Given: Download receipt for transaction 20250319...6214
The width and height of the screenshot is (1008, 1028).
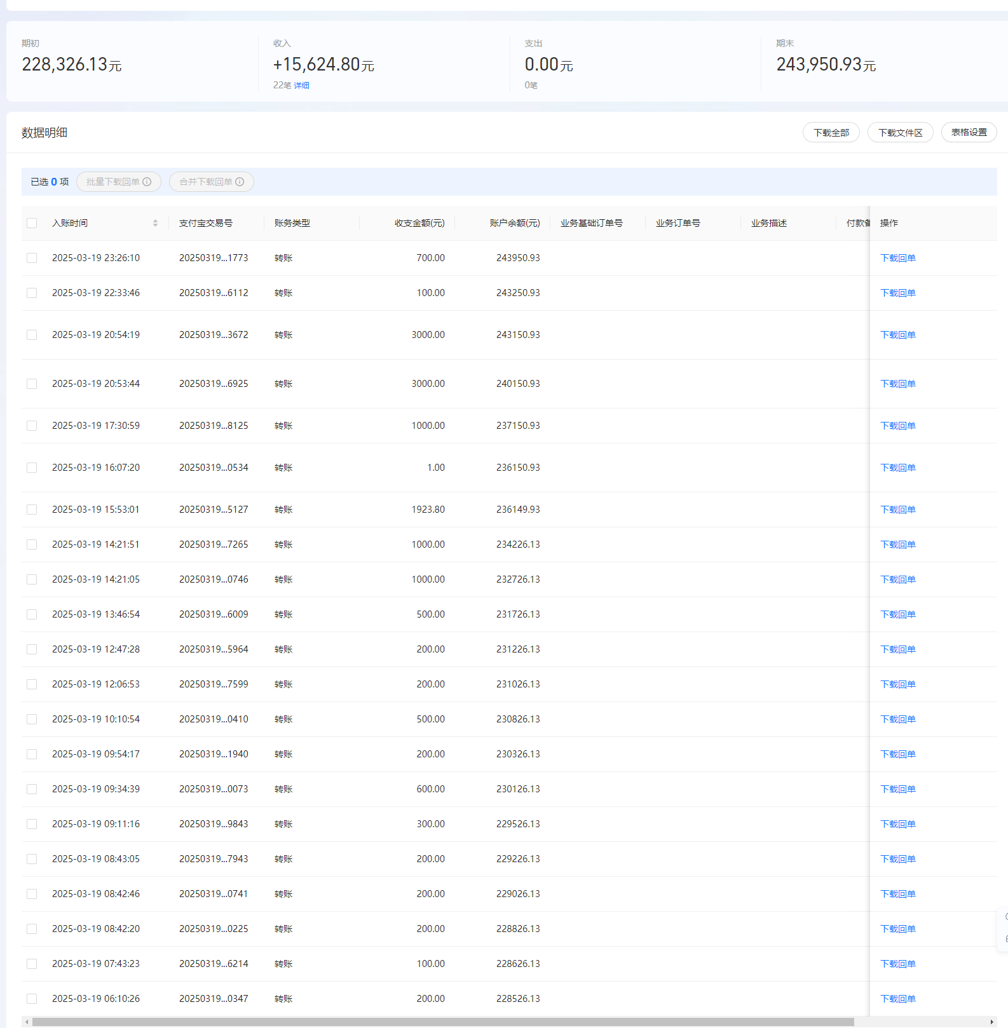Looking at the screenshot, I should [x=897, y=964].
